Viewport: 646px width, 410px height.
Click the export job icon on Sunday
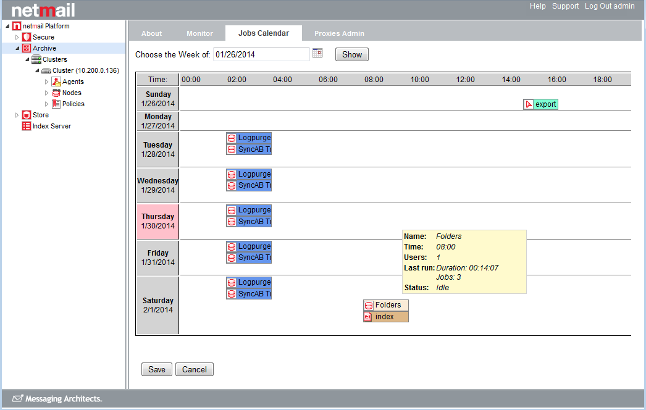coord(529,104)
